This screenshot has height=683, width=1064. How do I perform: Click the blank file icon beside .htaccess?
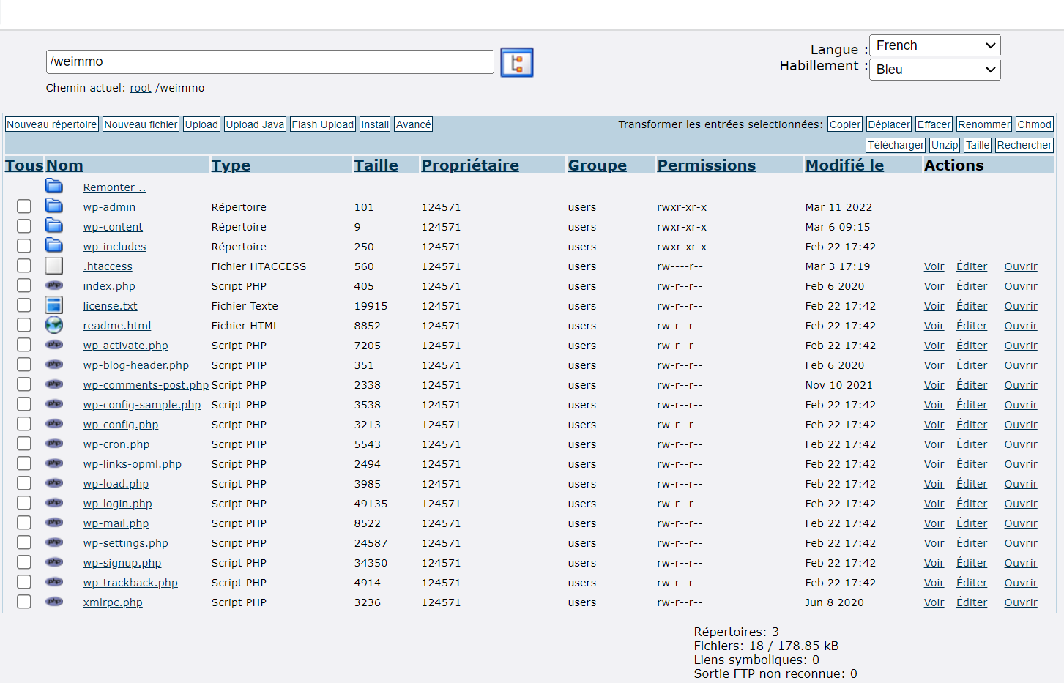click(54, 266)
